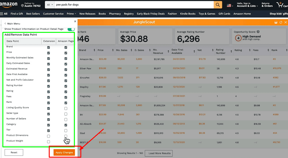
Task: Click the Opportunity Score help icon
Action: click(258, 32)
